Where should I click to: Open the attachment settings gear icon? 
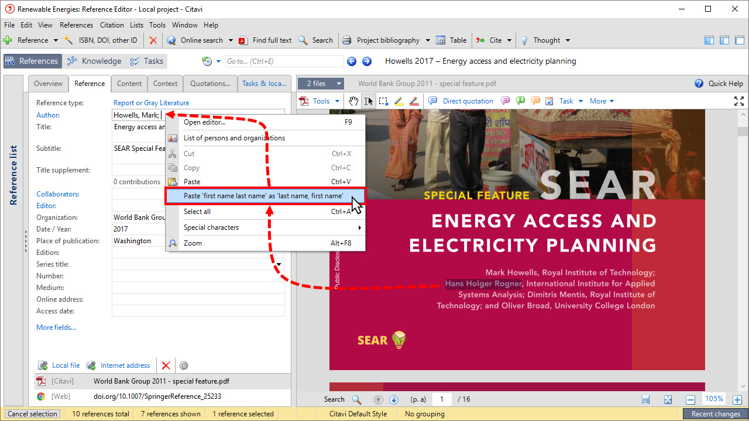[x=184, y=365]
